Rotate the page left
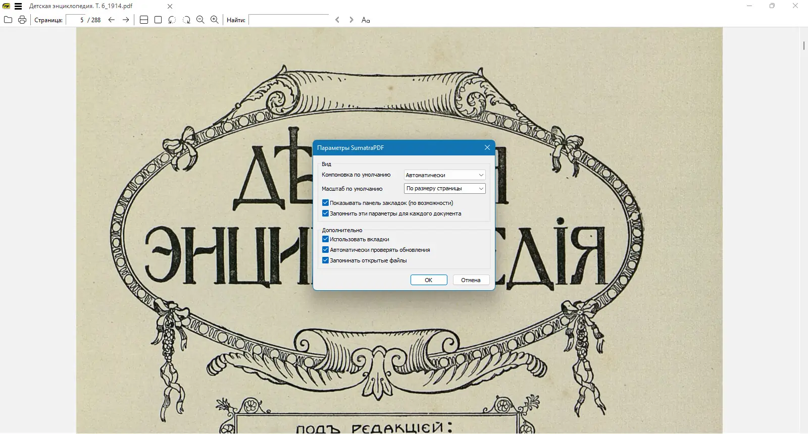The width and height of the screenshot is (808, 434). (172, 20)
